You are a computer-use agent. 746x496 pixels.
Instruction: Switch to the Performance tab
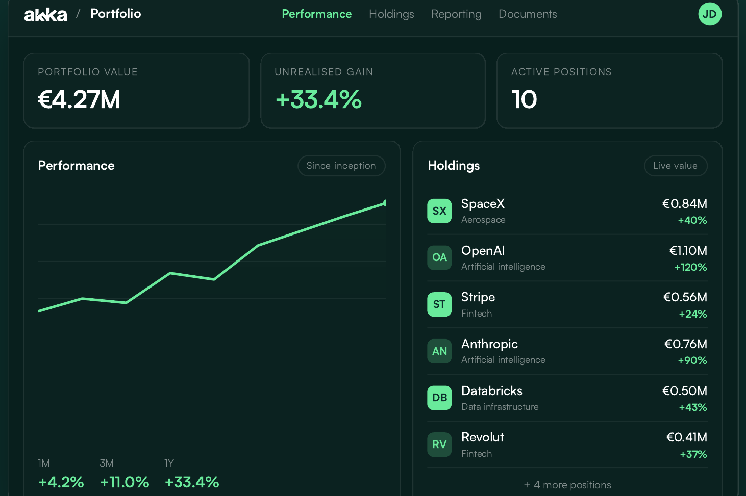pyautogui.click(x=317, y=14)
